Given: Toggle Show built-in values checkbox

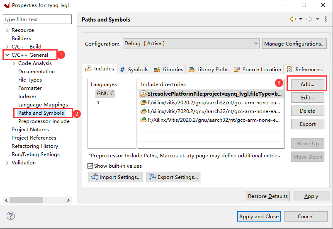Looking at the screenshot, I should (90, 166).
